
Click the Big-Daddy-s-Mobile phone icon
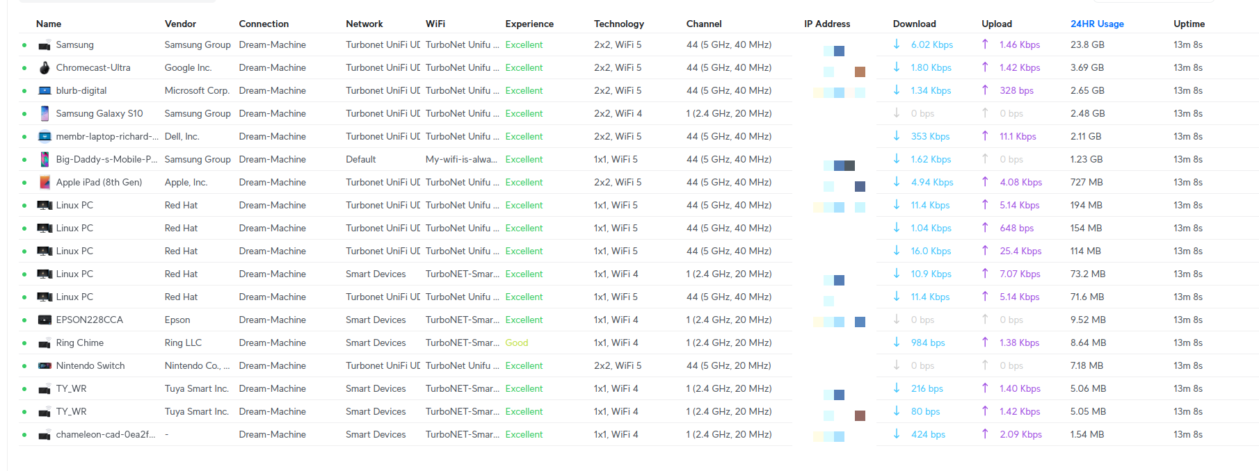click(45, 160)
